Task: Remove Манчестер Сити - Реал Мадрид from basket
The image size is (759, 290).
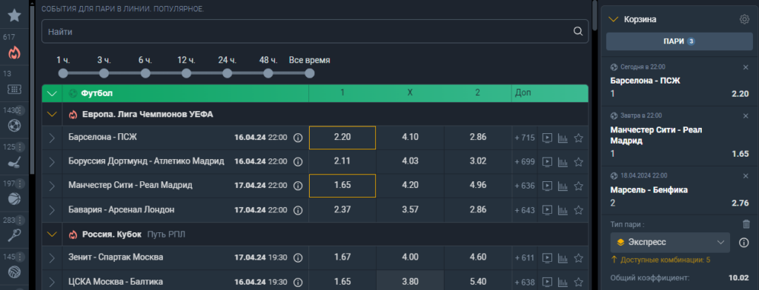Action: tap(746, 116)
